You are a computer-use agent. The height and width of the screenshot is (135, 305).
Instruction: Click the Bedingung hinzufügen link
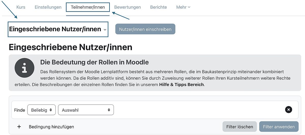[x=51, y=127]
